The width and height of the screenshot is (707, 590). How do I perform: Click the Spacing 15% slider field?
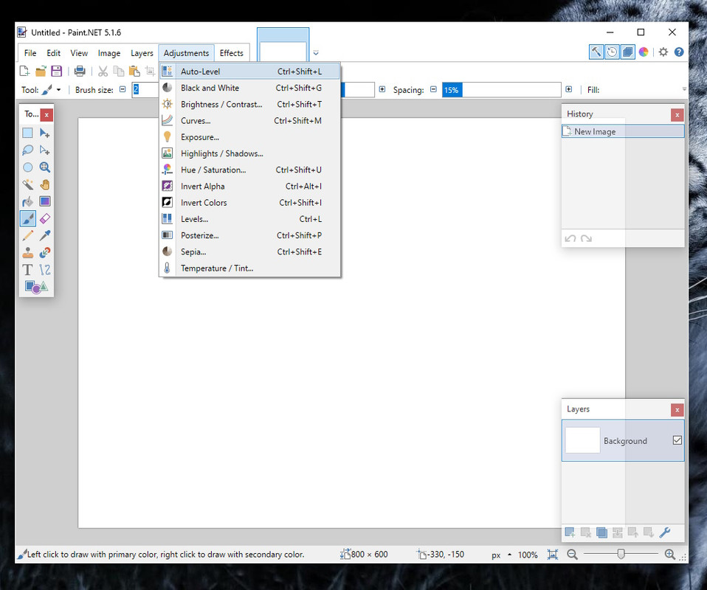(501, 90)
